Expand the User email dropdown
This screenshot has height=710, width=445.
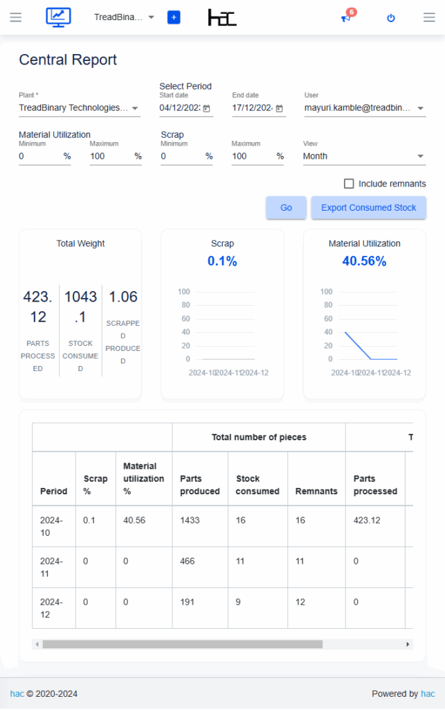click(x=420, y=108)
